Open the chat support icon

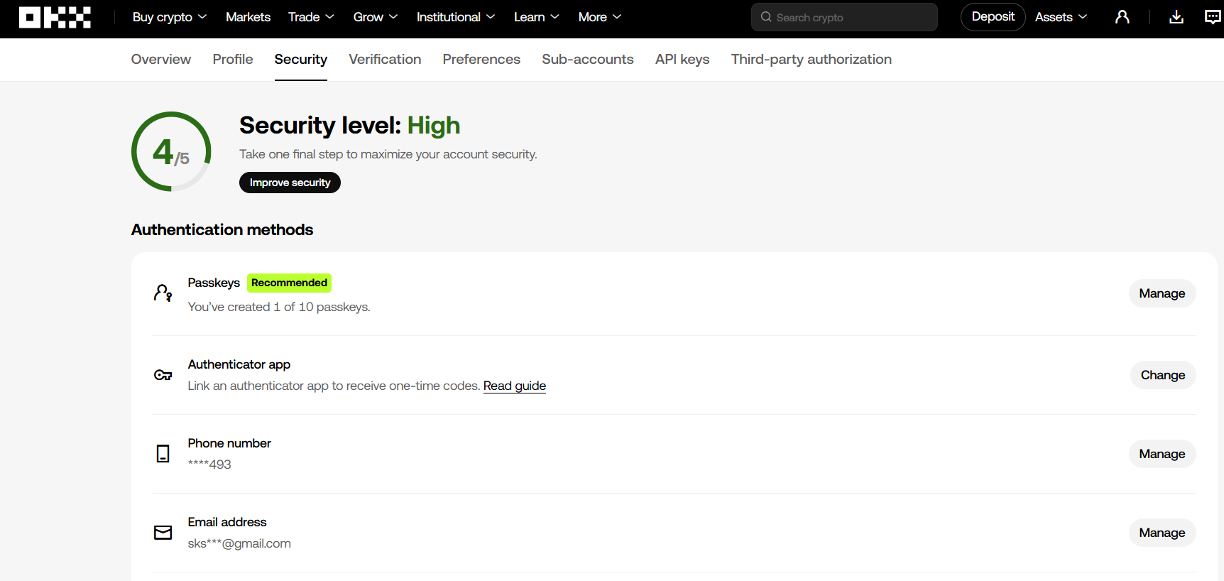[1212, 17]
